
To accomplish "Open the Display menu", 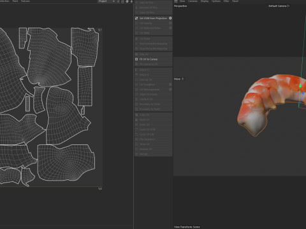I will [x=205, y=1].
